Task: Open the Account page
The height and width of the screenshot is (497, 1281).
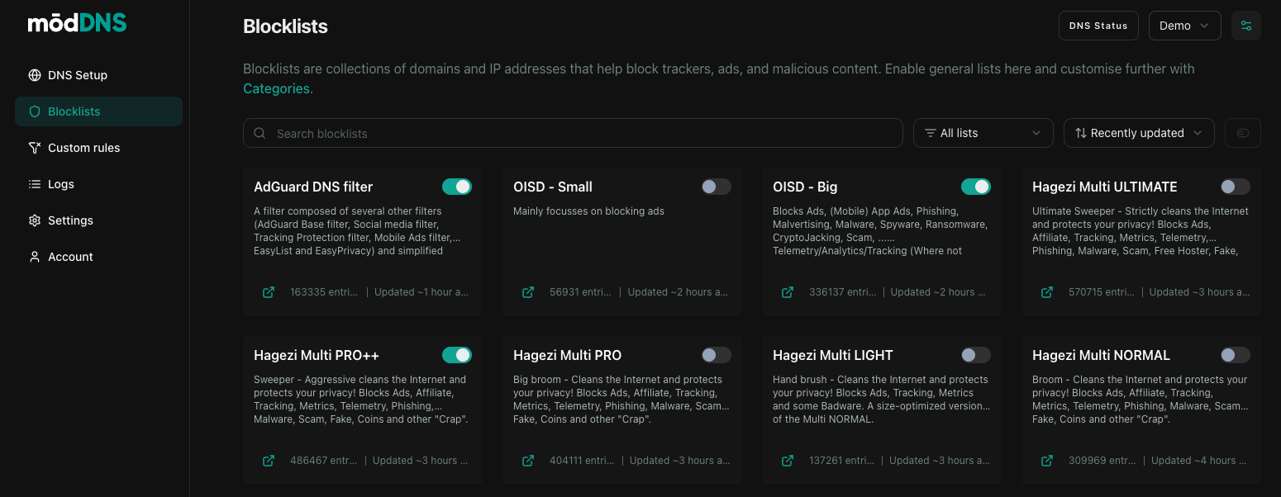Action: coord(98,257)
